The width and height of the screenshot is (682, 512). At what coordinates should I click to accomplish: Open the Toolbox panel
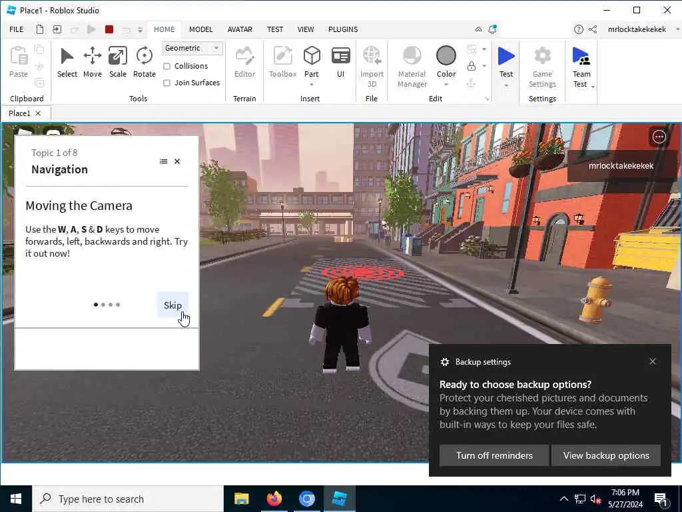point(282,62)
